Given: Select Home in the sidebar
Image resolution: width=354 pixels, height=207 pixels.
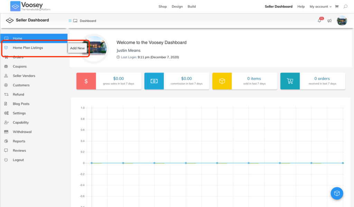Looking at the screenshot, I should click(34, 38).
